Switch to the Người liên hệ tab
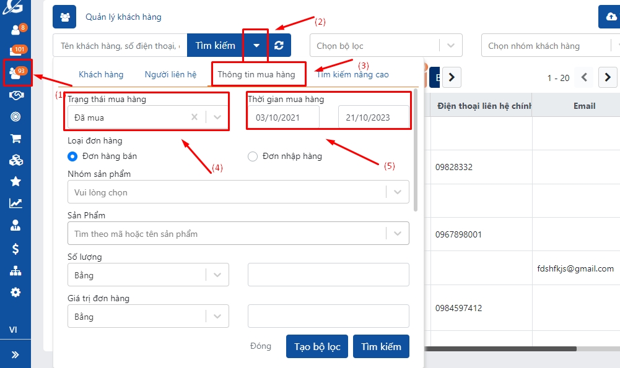This screenshot has width=620, height=368. [170, 75]
